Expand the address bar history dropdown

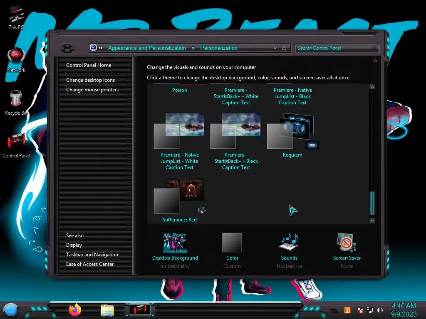click(x=275, y=48)
